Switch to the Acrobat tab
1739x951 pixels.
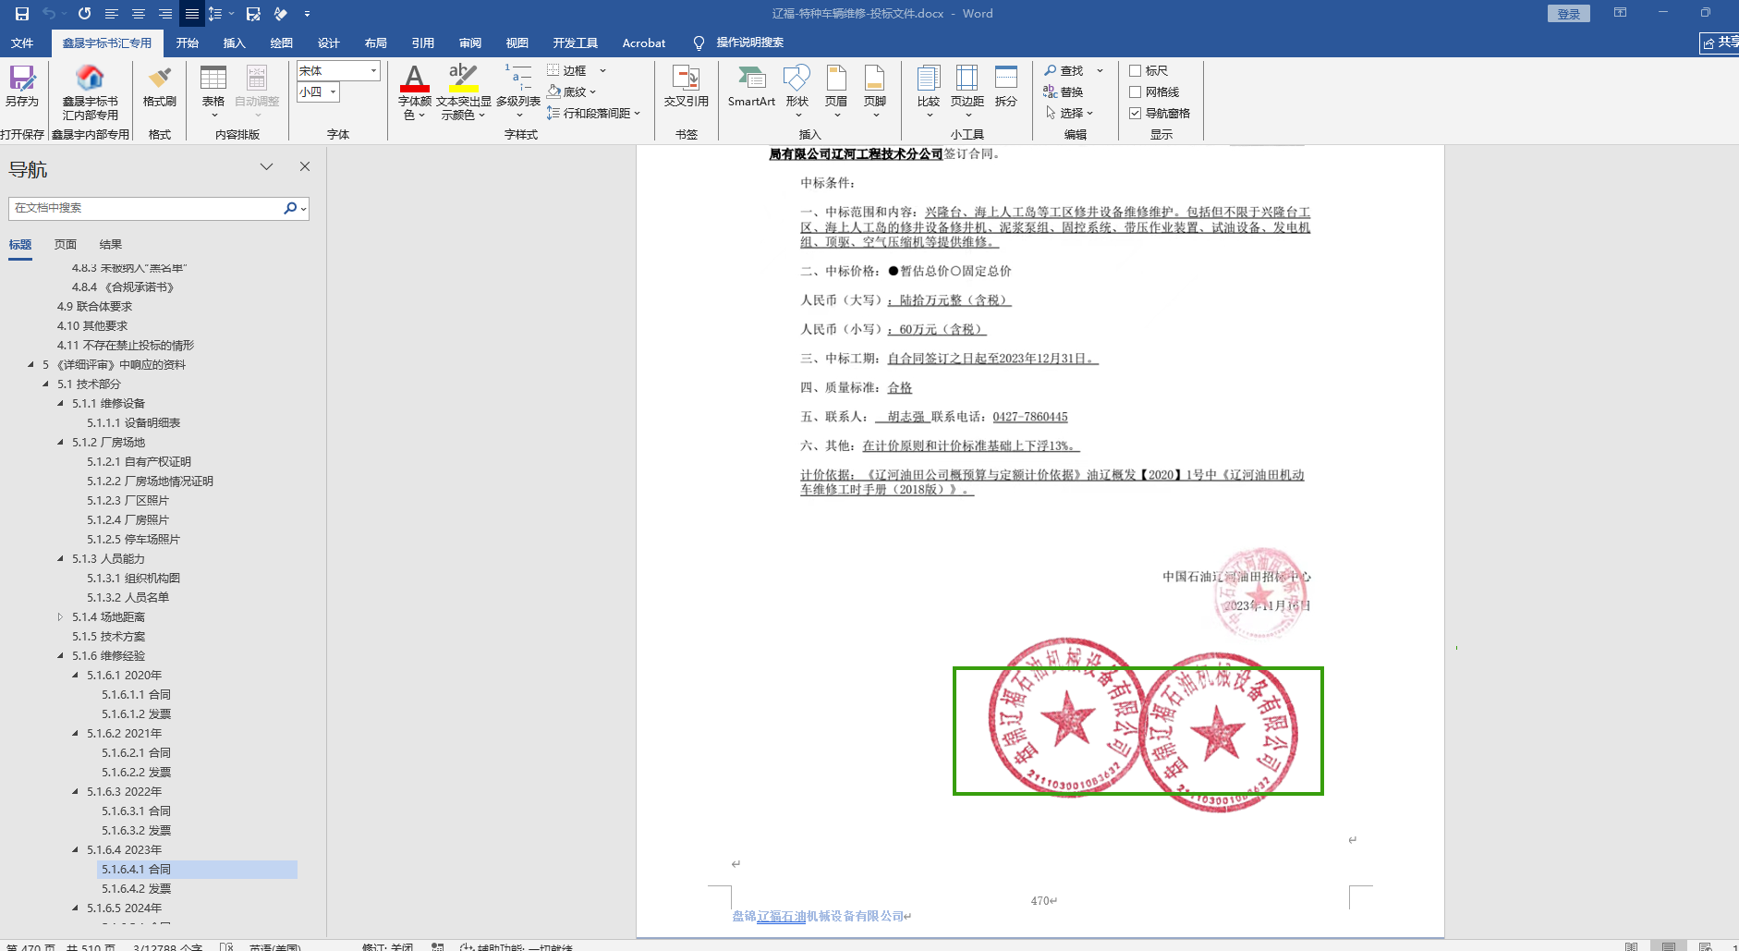pos(644,43)
